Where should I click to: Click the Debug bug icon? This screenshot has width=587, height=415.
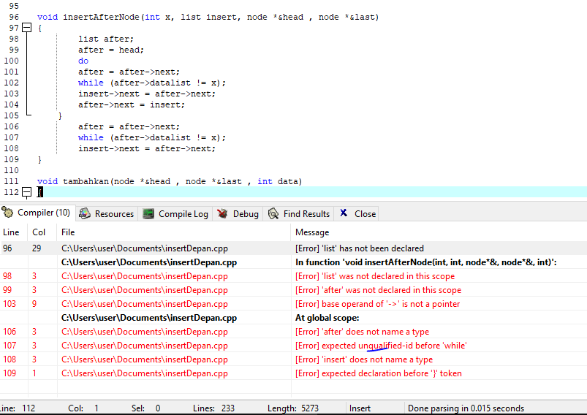coord(222,213)
